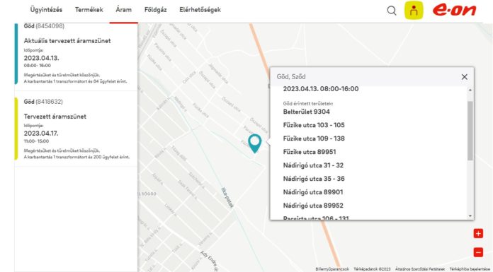Click the Ilka-patak map label
The width and height of the screenshot is (493, 272).
227,198
